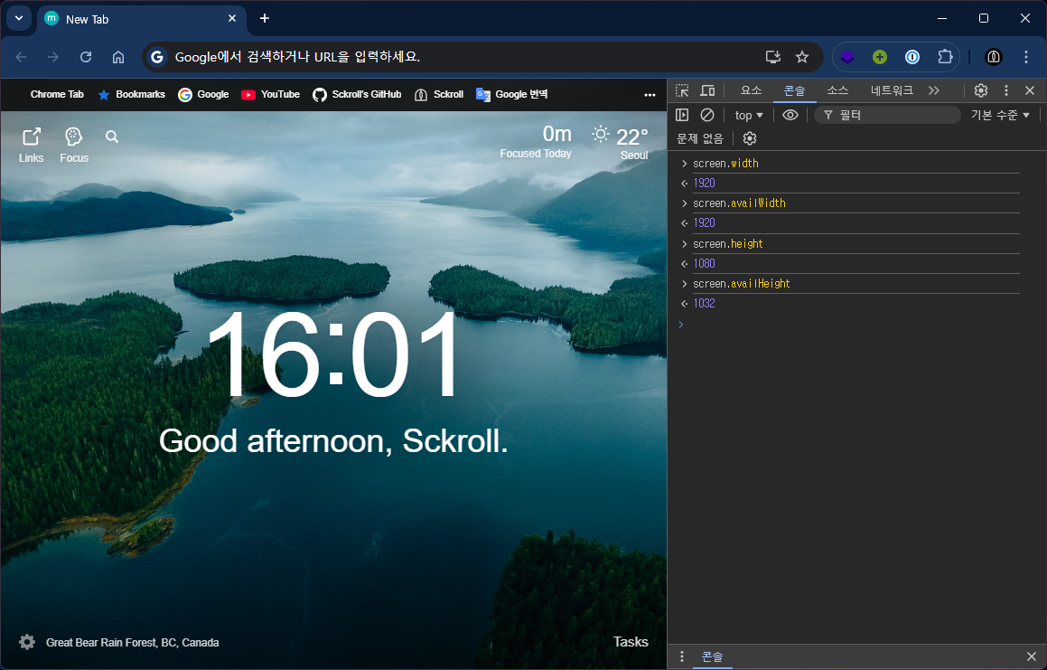Image resolution: width=1047 pixels, height=670 pixels.
Task: Bookmark this page with the star
Action: pos(802,57)
